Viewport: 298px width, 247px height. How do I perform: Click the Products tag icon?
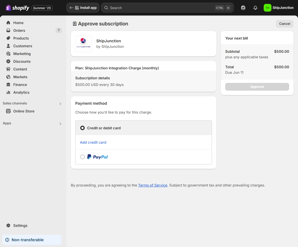point(8,38)
